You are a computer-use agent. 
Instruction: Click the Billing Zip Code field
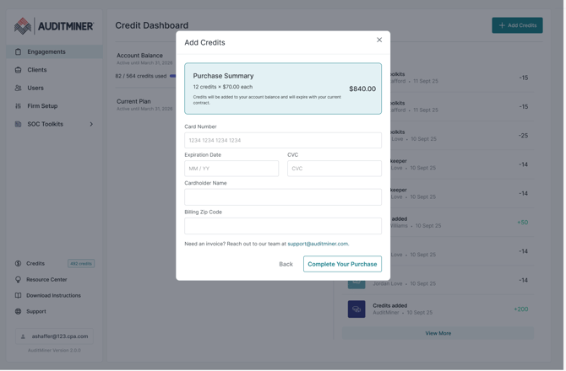click(x=282, y=226)
